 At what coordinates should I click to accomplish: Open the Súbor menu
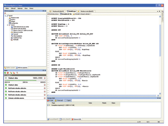[7, 8]
